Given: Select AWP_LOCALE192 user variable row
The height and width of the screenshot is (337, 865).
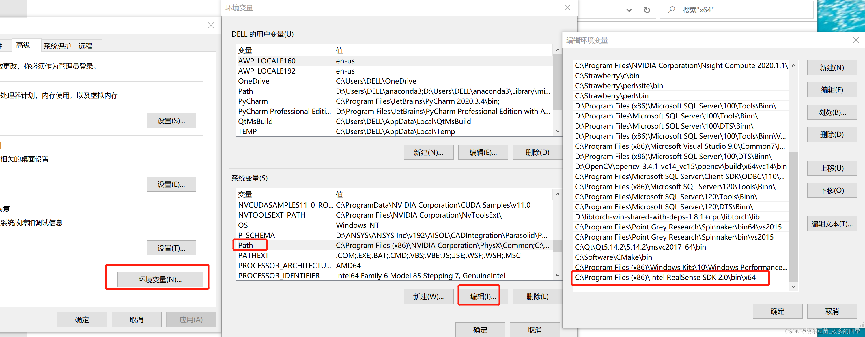Looking at the screenshot, I should (394, 71).
